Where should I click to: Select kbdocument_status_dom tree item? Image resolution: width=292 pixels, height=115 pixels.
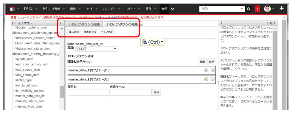pos(33,48)
